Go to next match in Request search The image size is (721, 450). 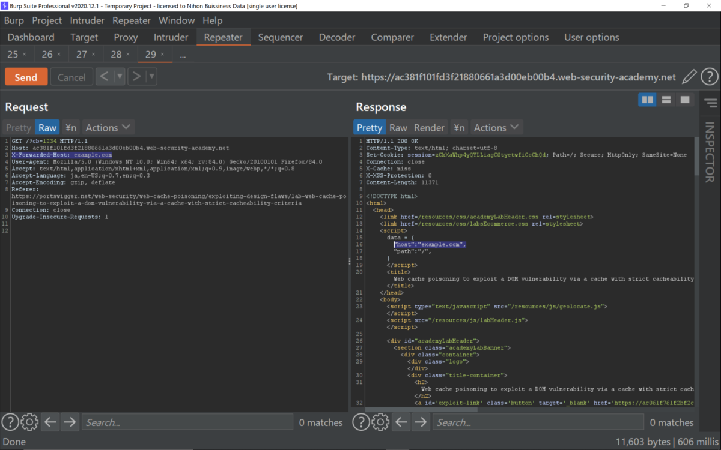pos(70,422)
